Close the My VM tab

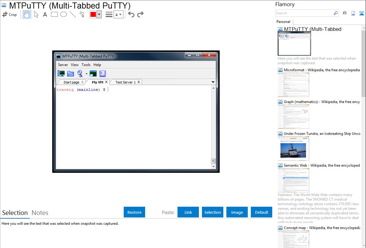[x=106, y=82]
